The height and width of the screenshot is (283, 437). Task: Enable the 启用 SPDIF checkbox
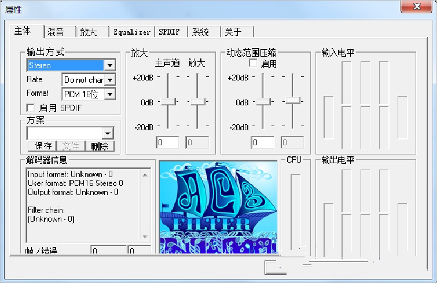click(x=30, y=108)
